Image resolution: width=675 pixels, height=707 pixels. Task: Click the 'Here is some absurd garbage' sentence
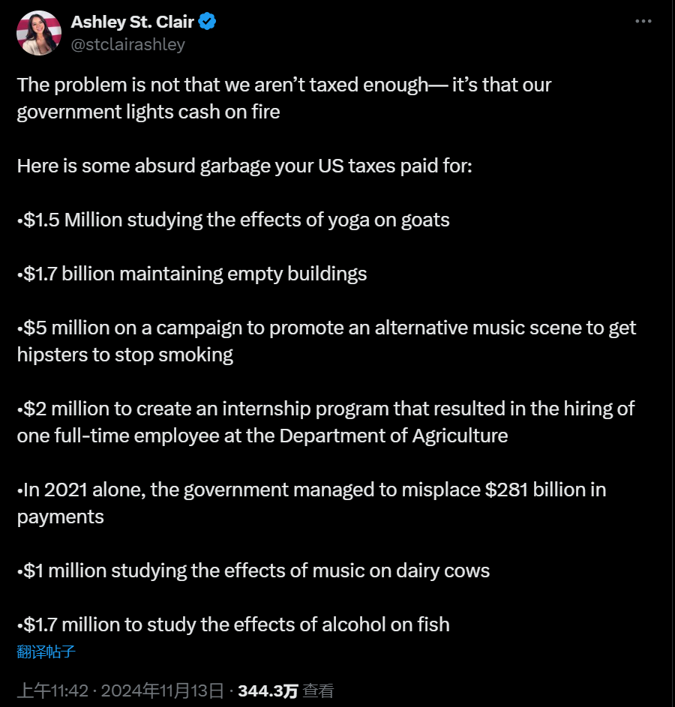tap(244, 166)
